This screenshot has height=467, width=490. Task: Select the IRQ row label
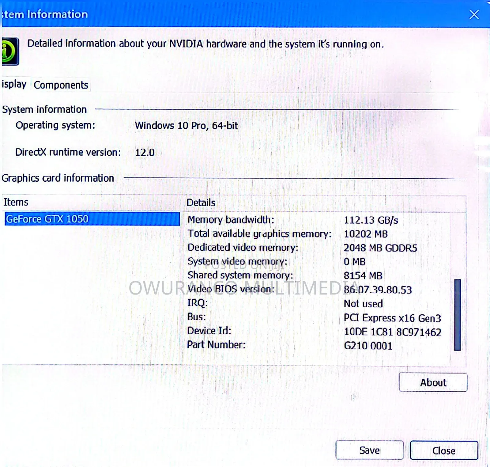pos(198,303)
